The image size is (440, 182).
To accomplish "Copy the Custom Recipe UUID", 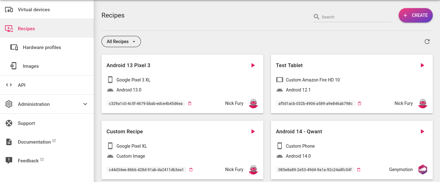I will pyautogui.click(x=191, y=170).
